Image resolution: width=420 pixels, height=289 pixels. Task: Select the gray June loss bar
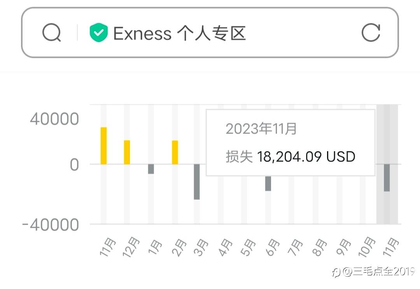tap(268, 183)
